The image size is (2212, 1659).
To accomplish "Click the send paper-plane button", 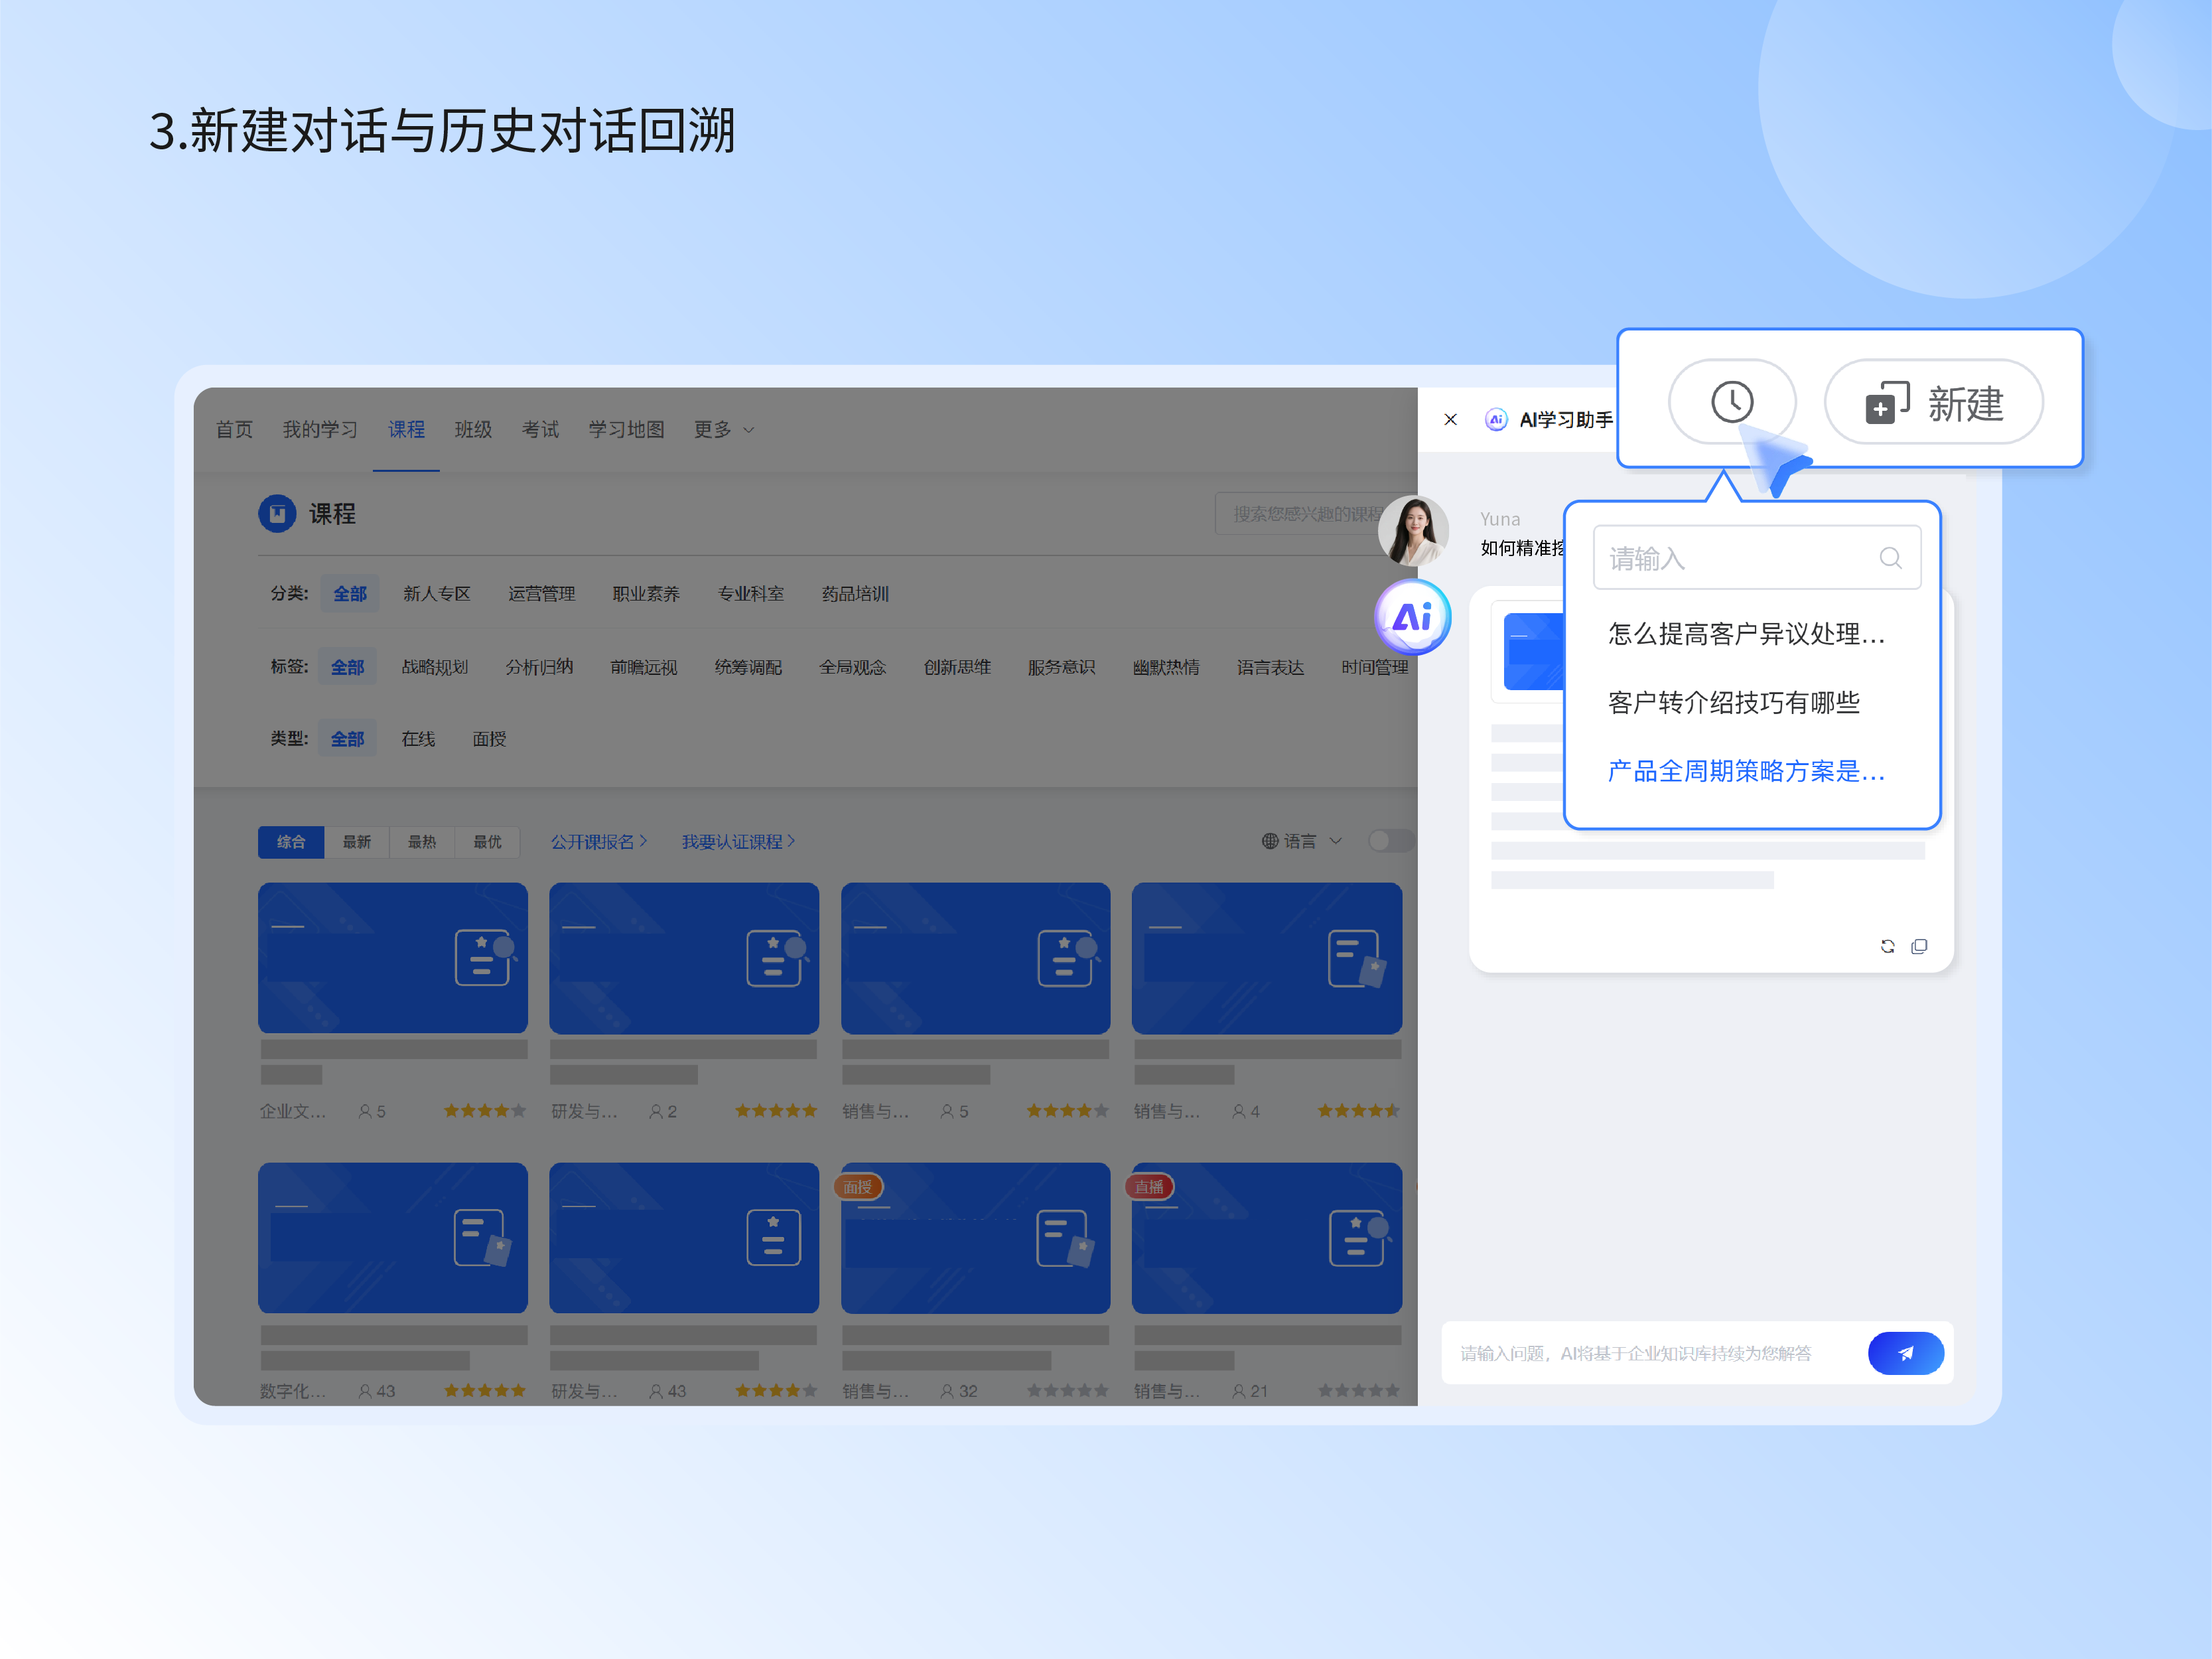I will [x=1905, y=1353].
